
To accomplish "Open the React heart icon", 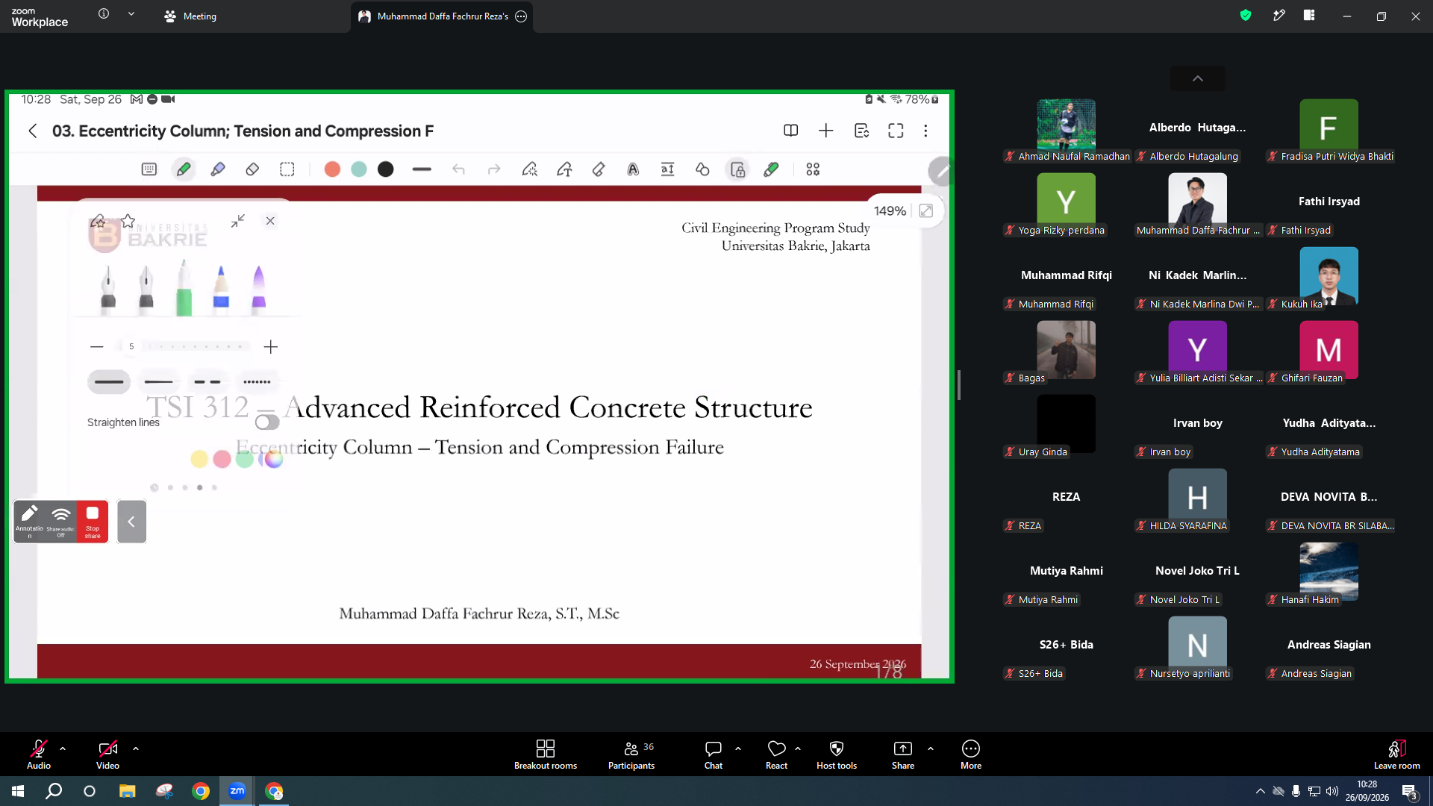I will pyautogui.click(x=776, y=755).
